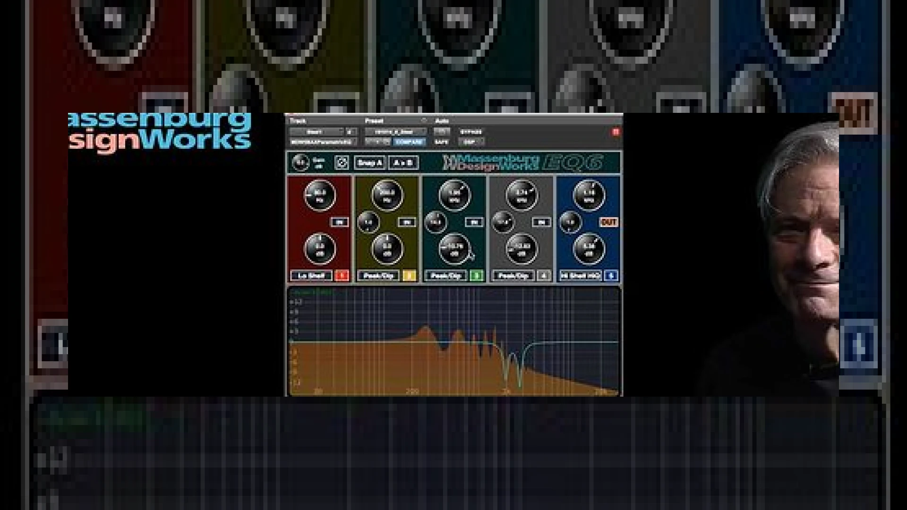Open teal band Peak/Dip type dropdown
The image size is (907, 510).
pyautogui.click(x=446, y=276)
